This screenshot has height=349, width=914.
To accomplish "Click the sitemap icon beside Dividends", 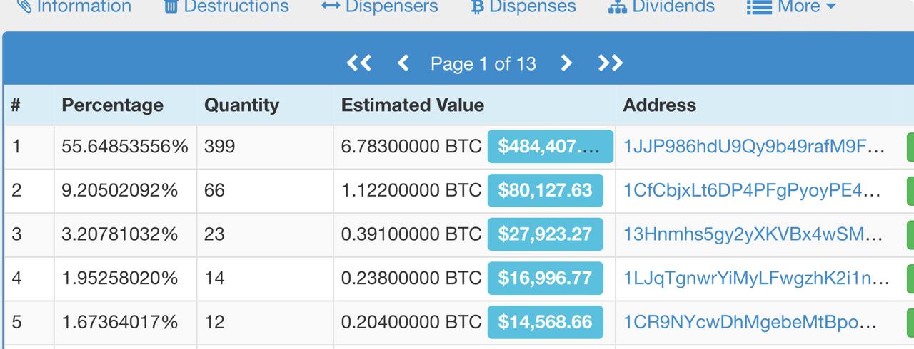I will coord(617,7).
